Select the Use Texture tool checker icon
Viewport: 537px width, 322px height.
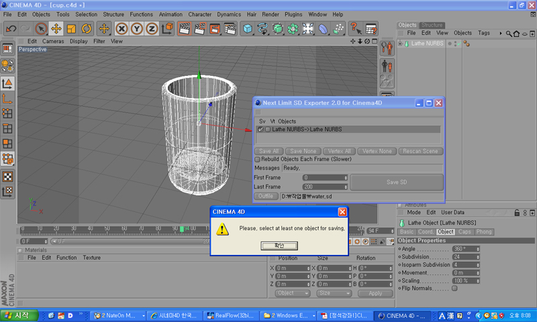click(7, 176)
